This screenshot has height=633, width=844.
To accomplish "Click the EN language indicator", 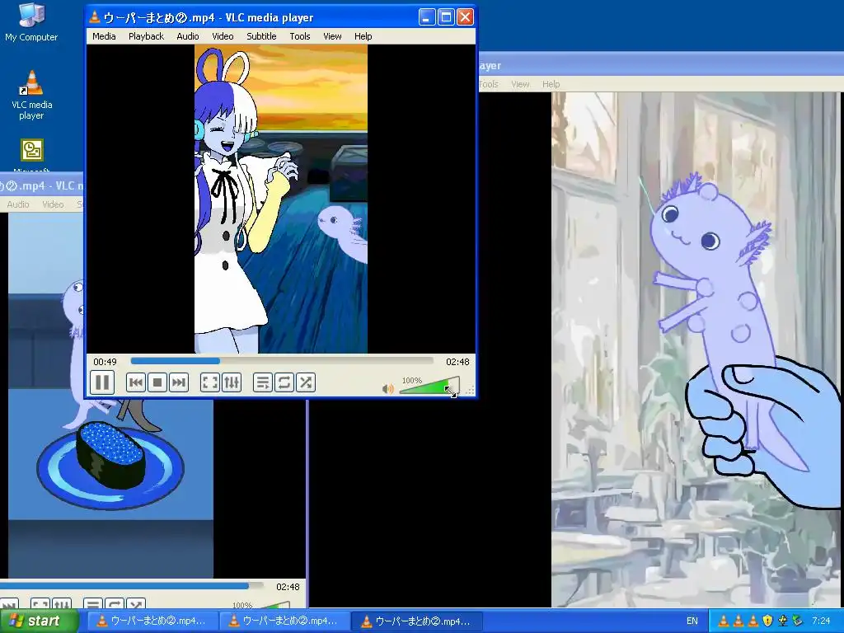I will pyautogui.click(x=692, y=621).
